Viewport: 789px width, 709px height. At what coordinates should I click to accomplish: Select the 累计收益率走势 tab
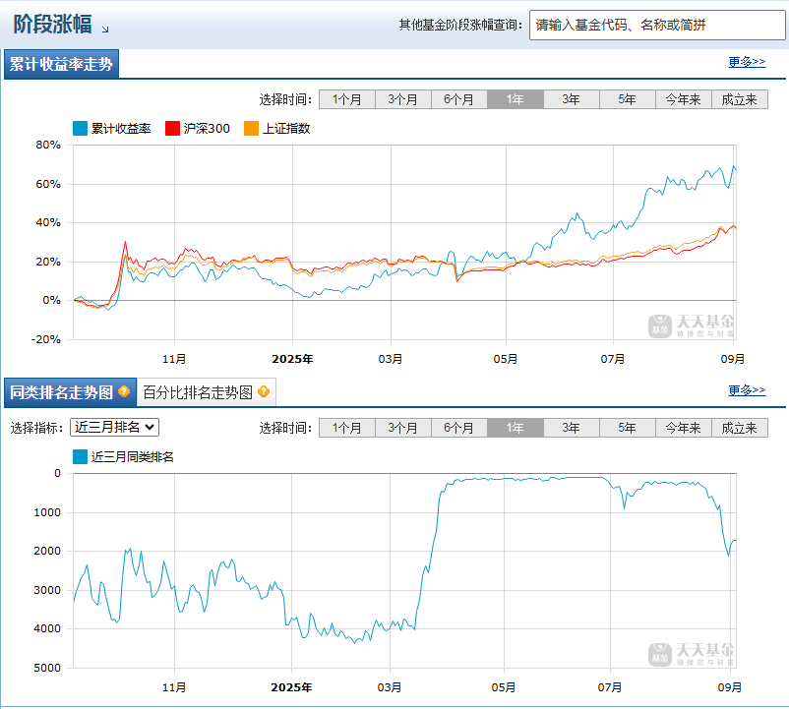(61, 64)
